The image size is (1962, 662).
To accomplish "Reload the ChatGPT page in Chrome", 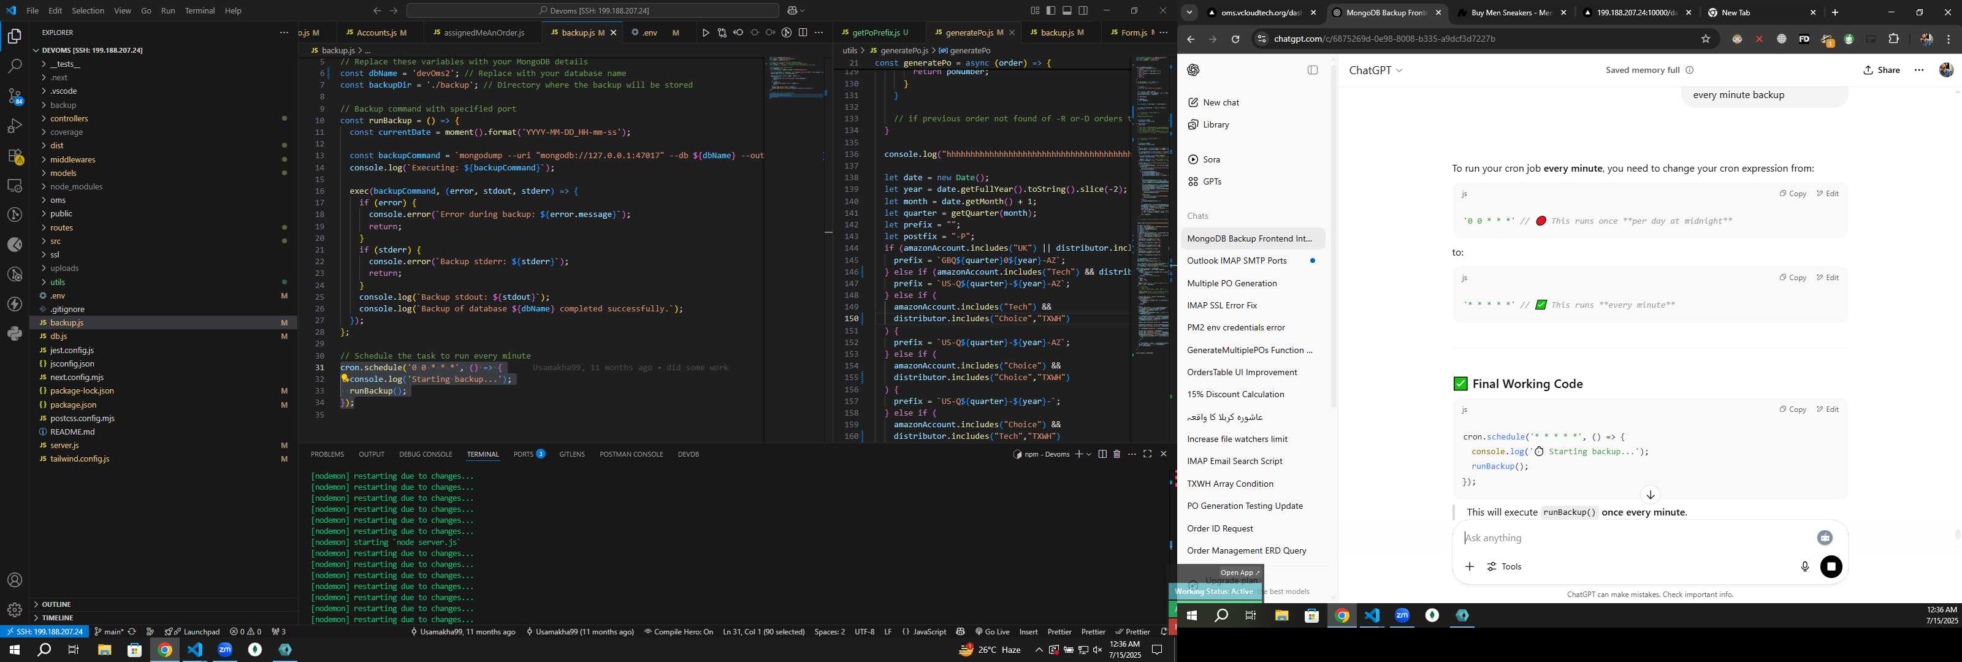I will point(1235,39).
